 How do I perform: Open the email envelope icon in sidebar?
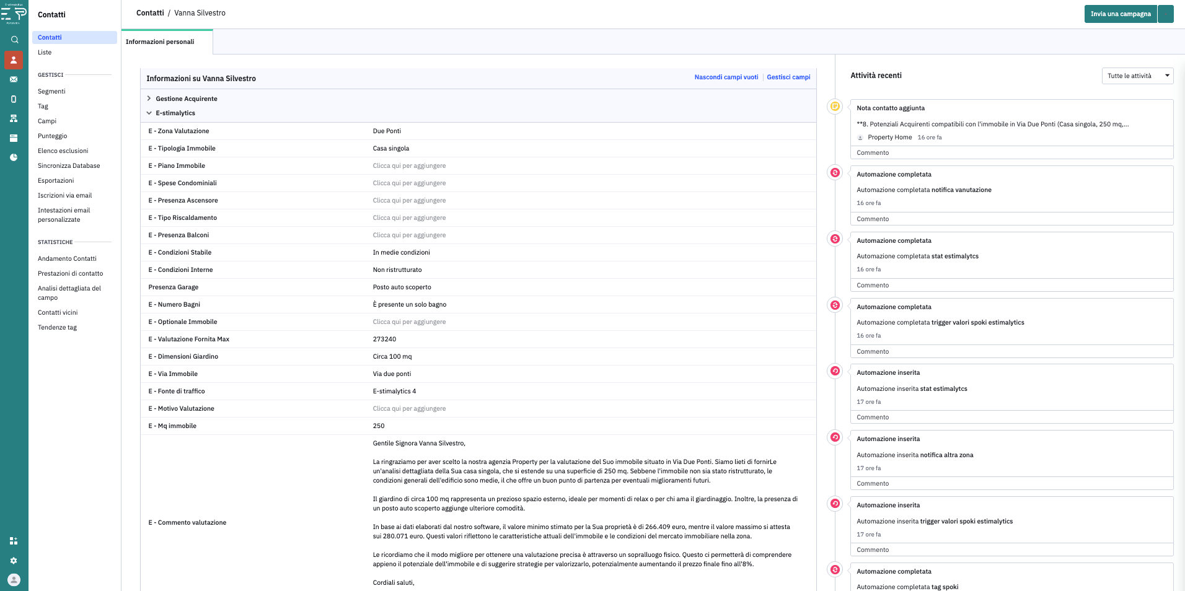(14, 79)
